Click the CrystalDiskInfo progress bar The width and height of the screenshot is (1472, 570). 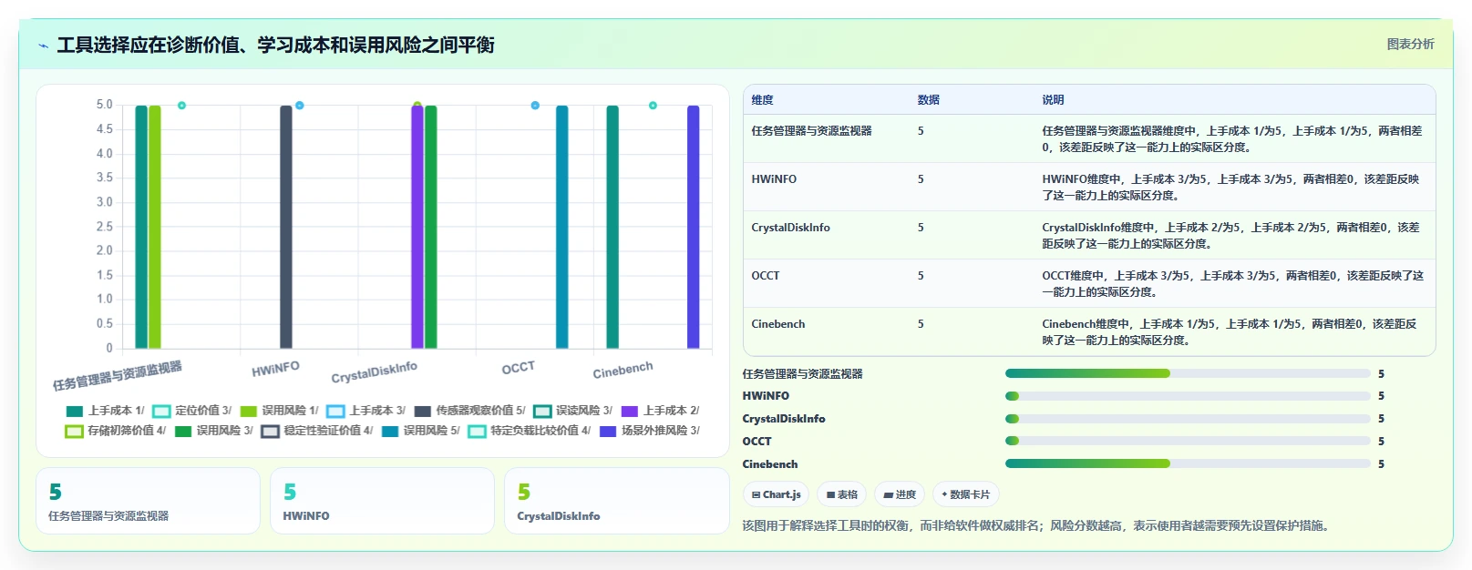(x=1188, y=419)
